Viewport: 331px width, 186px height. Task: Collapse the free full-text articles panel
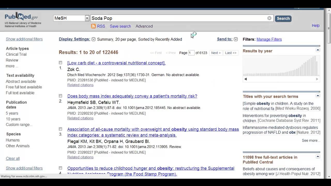pos(318,156)
